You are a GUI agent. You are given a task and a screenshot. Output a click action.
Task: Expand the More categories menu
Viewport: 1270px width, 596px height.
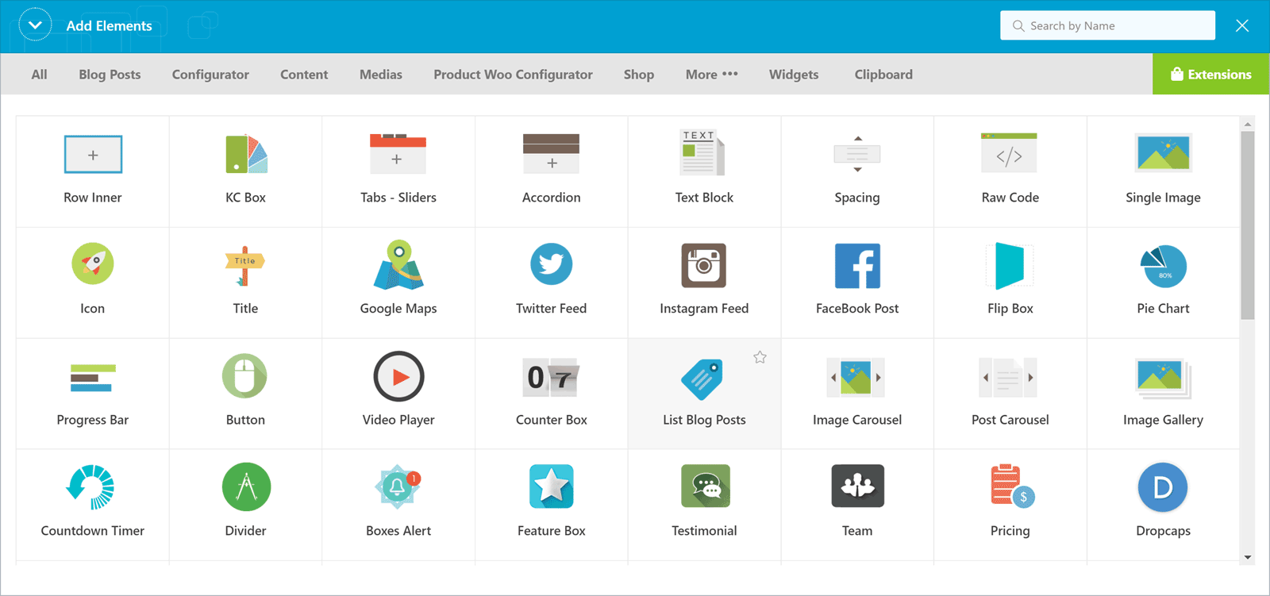click(x=712, y=75)
